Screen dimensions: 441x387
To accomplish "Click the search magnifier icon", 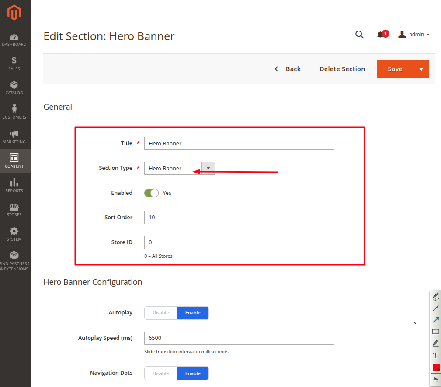I will 359,35.
